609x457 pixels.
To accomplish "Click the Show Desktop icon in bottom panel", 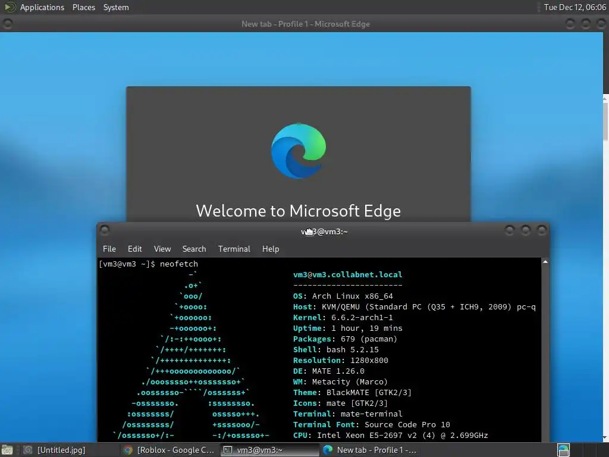I will (7, 450).
